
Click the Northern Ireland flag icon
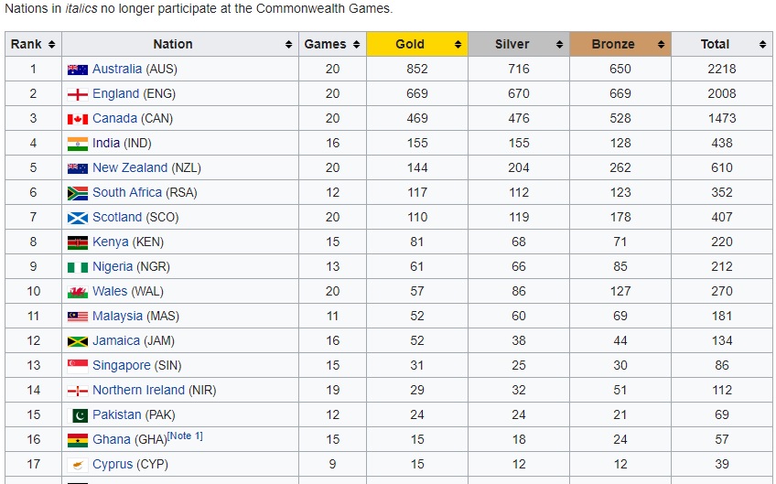coord(78,391)
